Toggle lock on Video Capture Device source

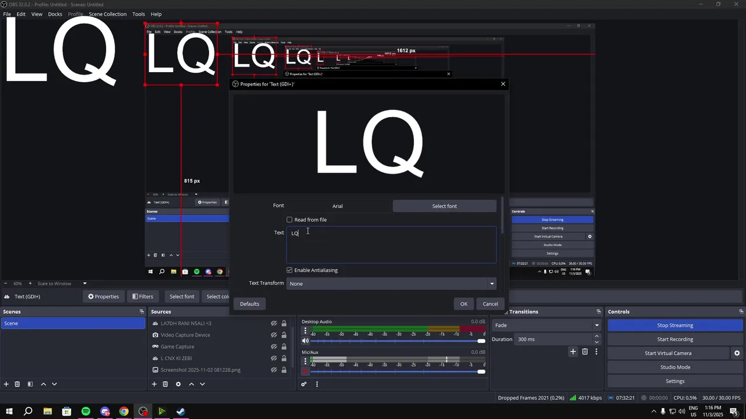click(284, 335)
